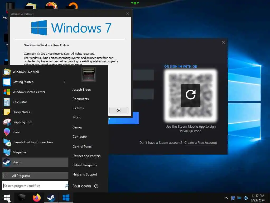The height and width of the screenshot is (203, 270).
Task: Click Steam Mobile App link
Action: (191, 127)
